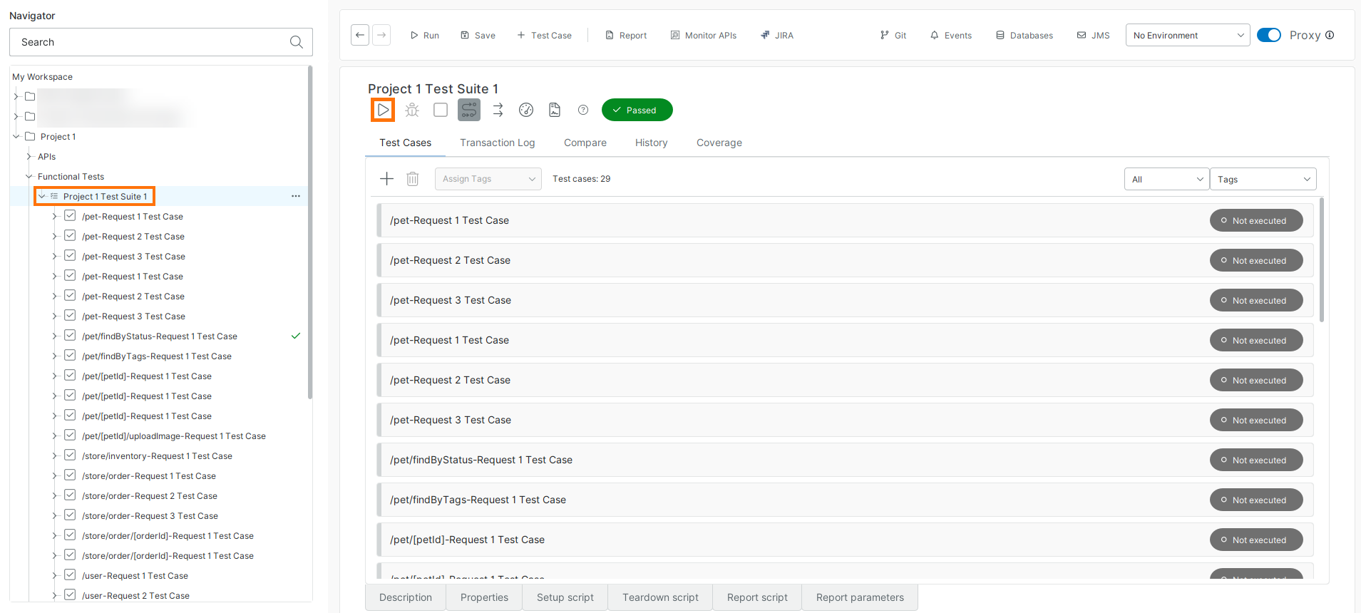
Task: Click the test case list vertical scrollbar
Action: (x=1321, y=260)
